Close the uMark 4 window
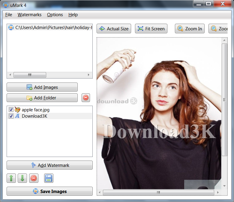 click(x=223, y=4)
